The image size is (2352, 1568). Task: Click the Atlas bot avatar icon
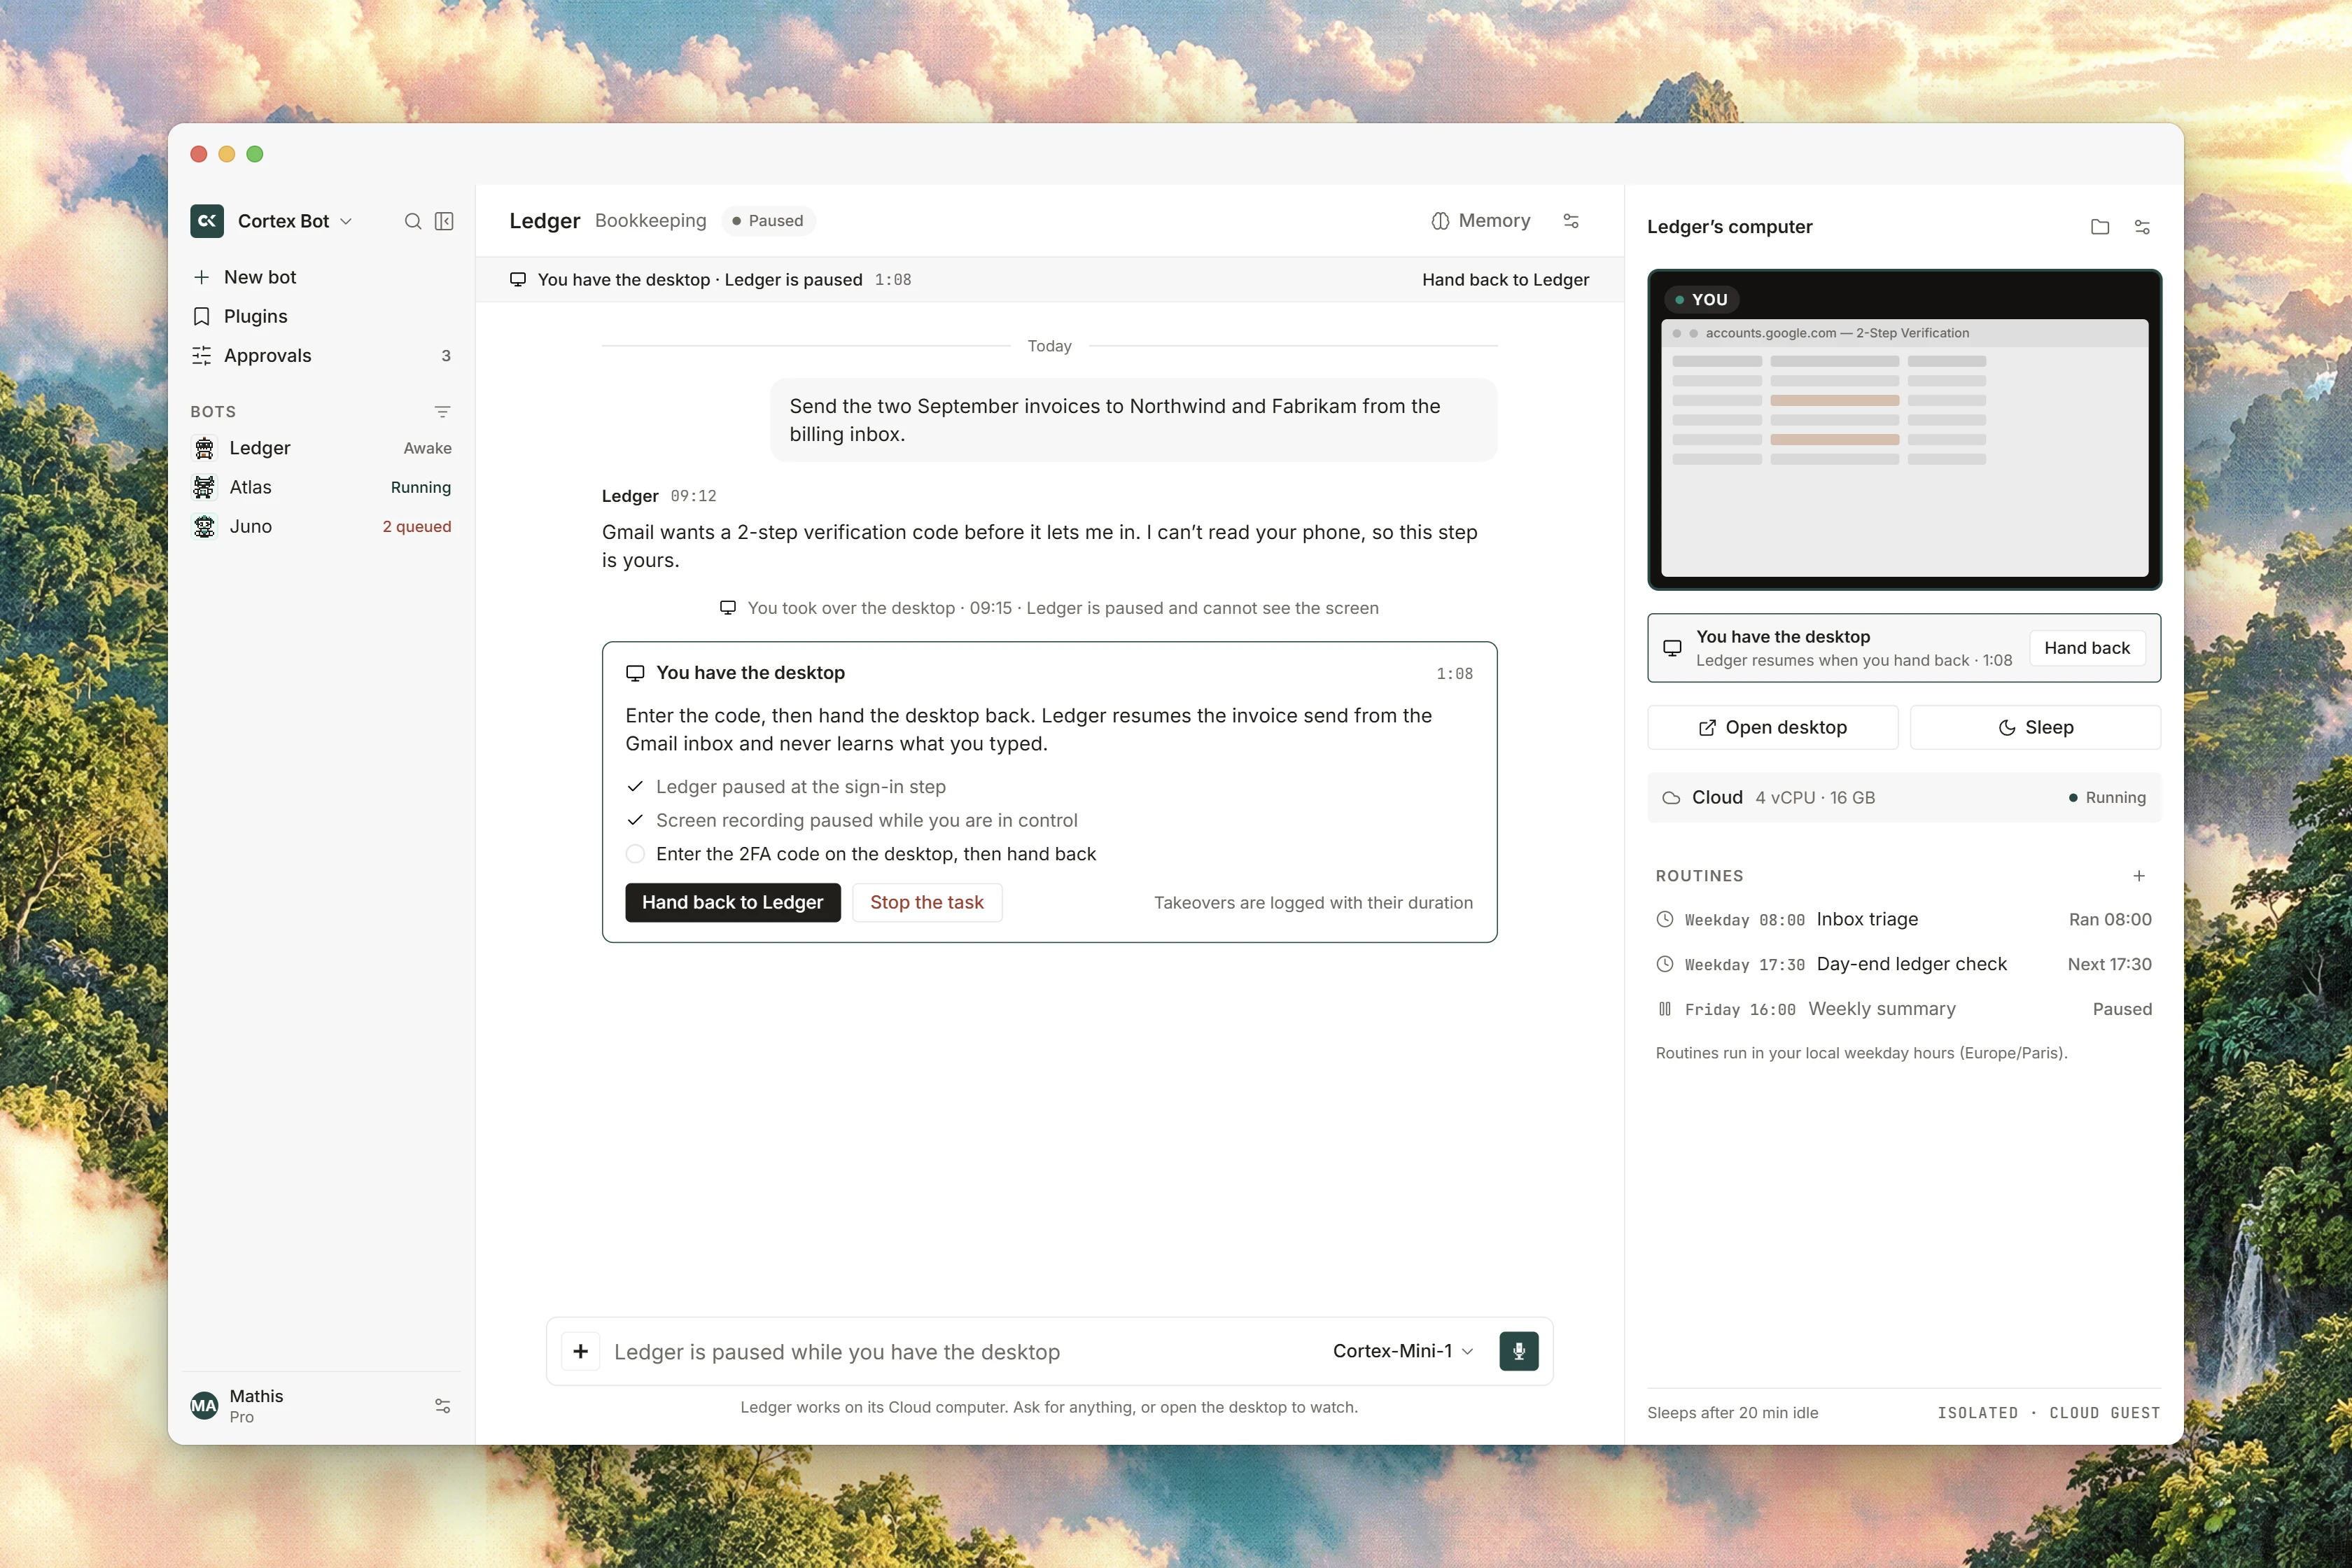click(204, 487)
